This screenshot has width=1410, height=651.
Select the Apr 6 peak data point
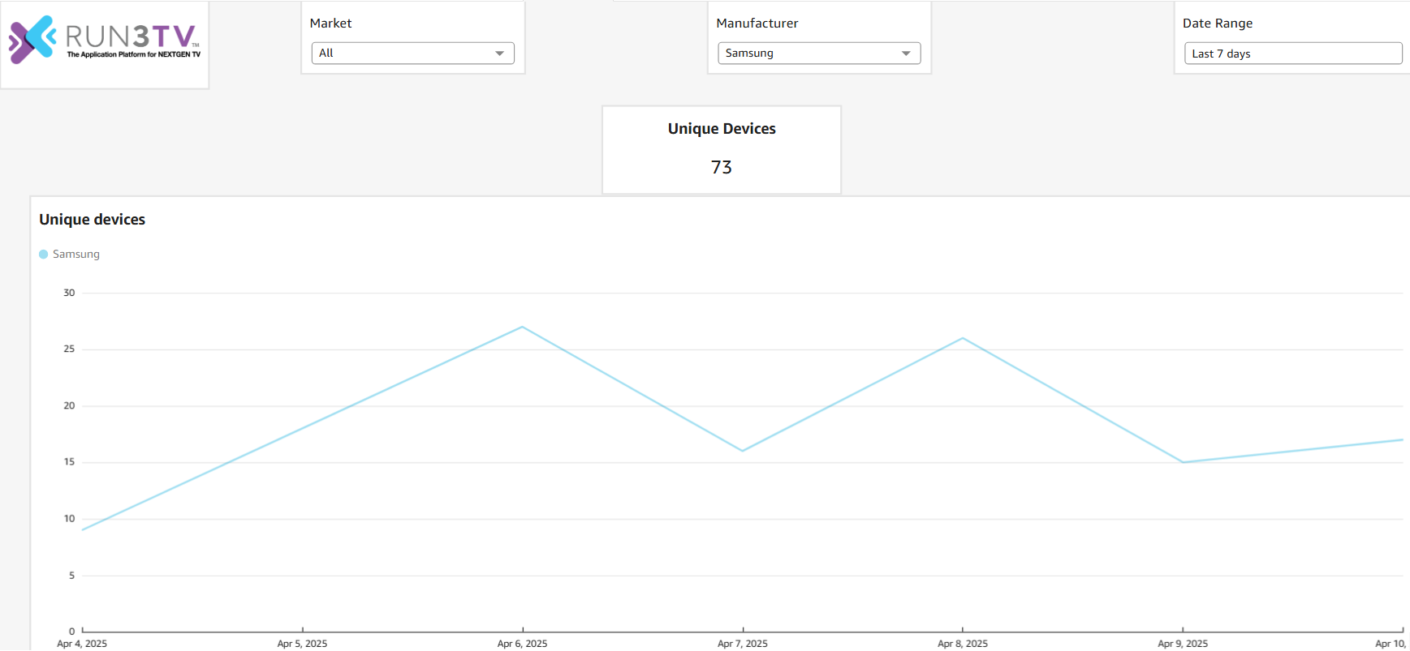[x=523, y=327]
